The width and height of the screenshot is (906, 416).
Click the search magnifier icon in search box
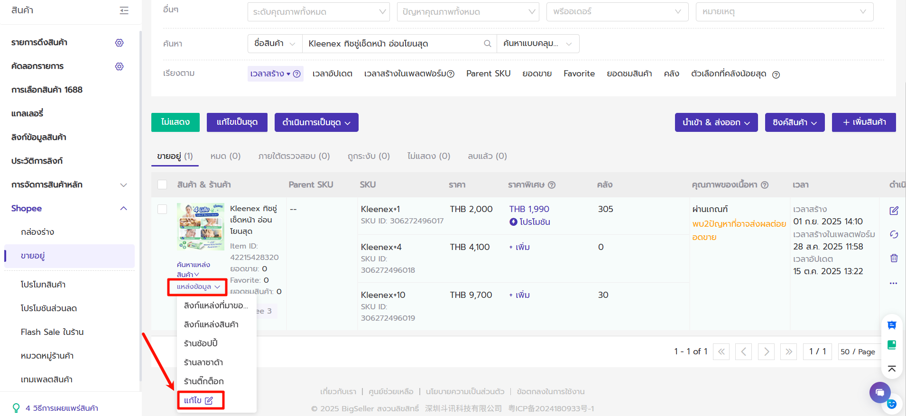click(487, 44)
